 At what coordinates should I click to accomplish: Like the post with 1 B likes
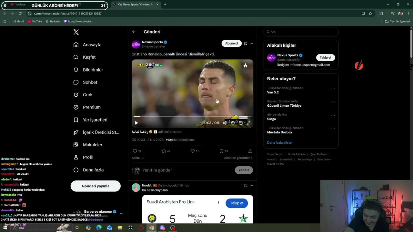tap(192, 151)
